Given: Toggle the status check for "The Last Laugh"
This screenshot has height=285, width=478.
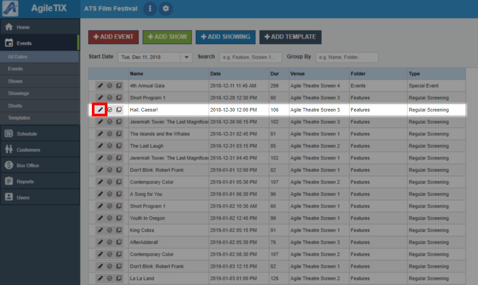Looking at the screenshot, I should [110, 146].
